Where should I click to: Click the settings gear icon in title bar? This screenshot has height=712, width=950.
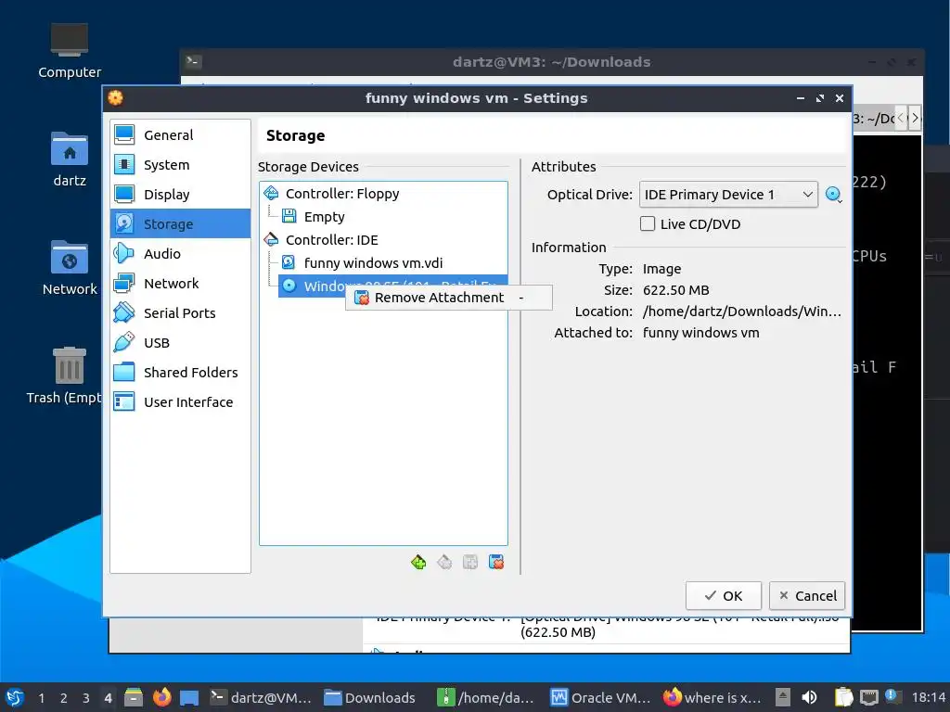point(115,97)
